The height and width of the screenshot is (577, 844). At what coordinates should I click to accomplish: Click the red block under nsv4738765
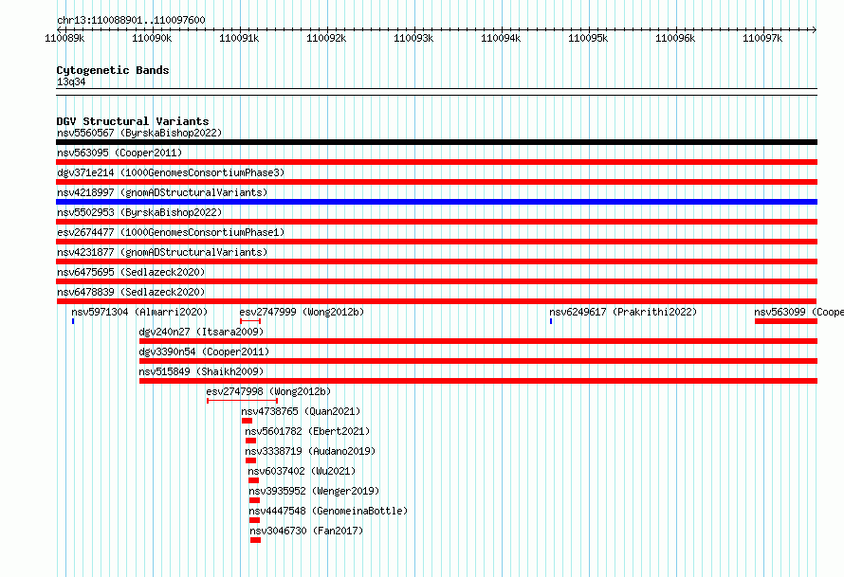[x=248, y=421]
